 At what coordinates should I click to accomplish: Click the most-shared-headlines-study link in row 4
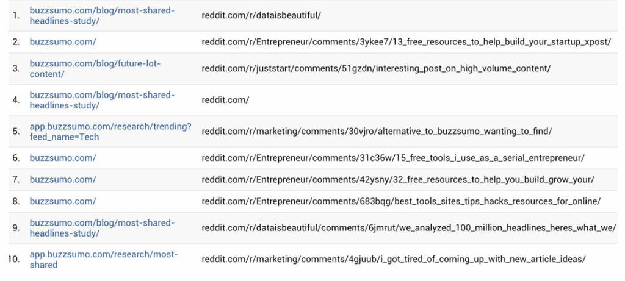(101, 100)
